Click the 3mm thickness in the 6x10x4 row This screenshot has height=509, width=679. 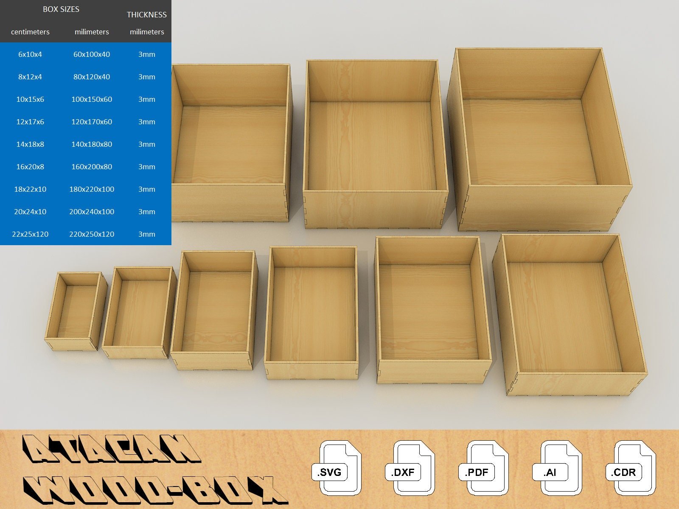click(147, 54)
